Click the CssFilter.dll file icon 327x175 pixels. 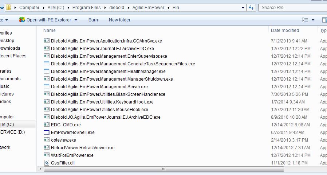click(x=47, y=163)
